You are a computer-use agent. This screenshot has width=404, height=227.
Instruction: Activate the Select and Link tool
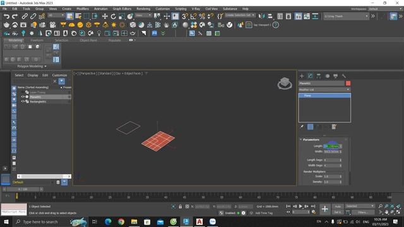[25, 16]
